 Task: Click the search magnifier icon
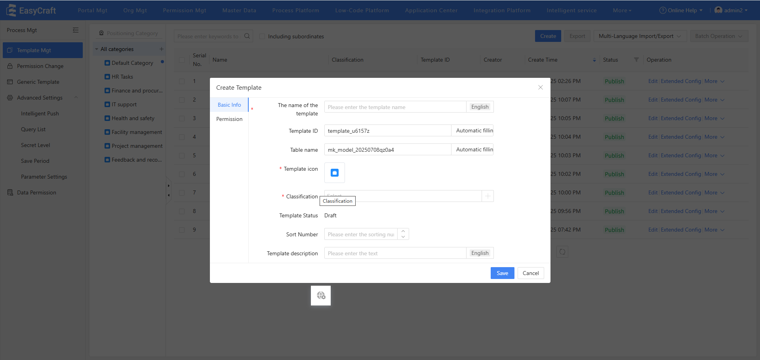(x=247, y=36)
